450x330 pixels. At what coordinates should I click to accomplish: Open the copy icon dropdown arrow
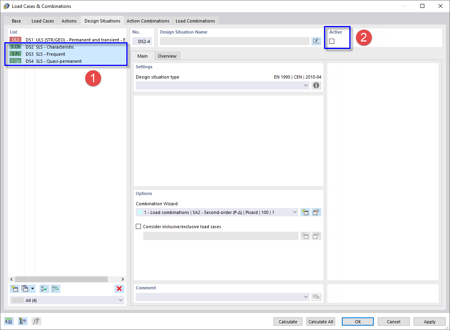[x=32, y=289]
